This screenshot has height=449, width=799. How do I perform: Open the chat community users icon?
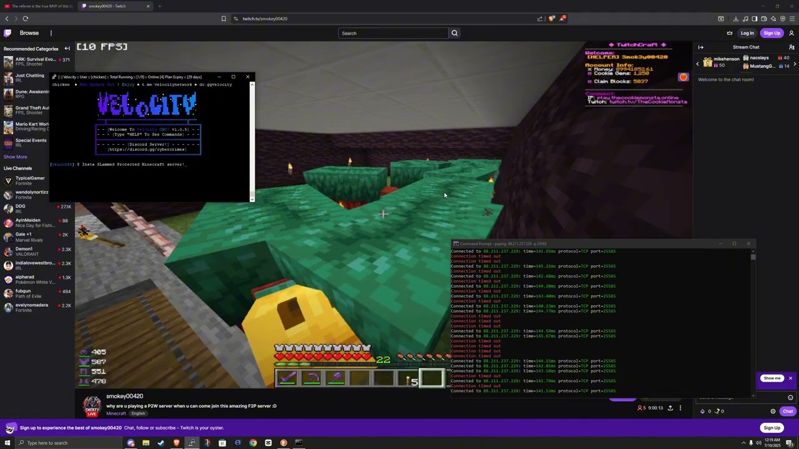[792, 47]
